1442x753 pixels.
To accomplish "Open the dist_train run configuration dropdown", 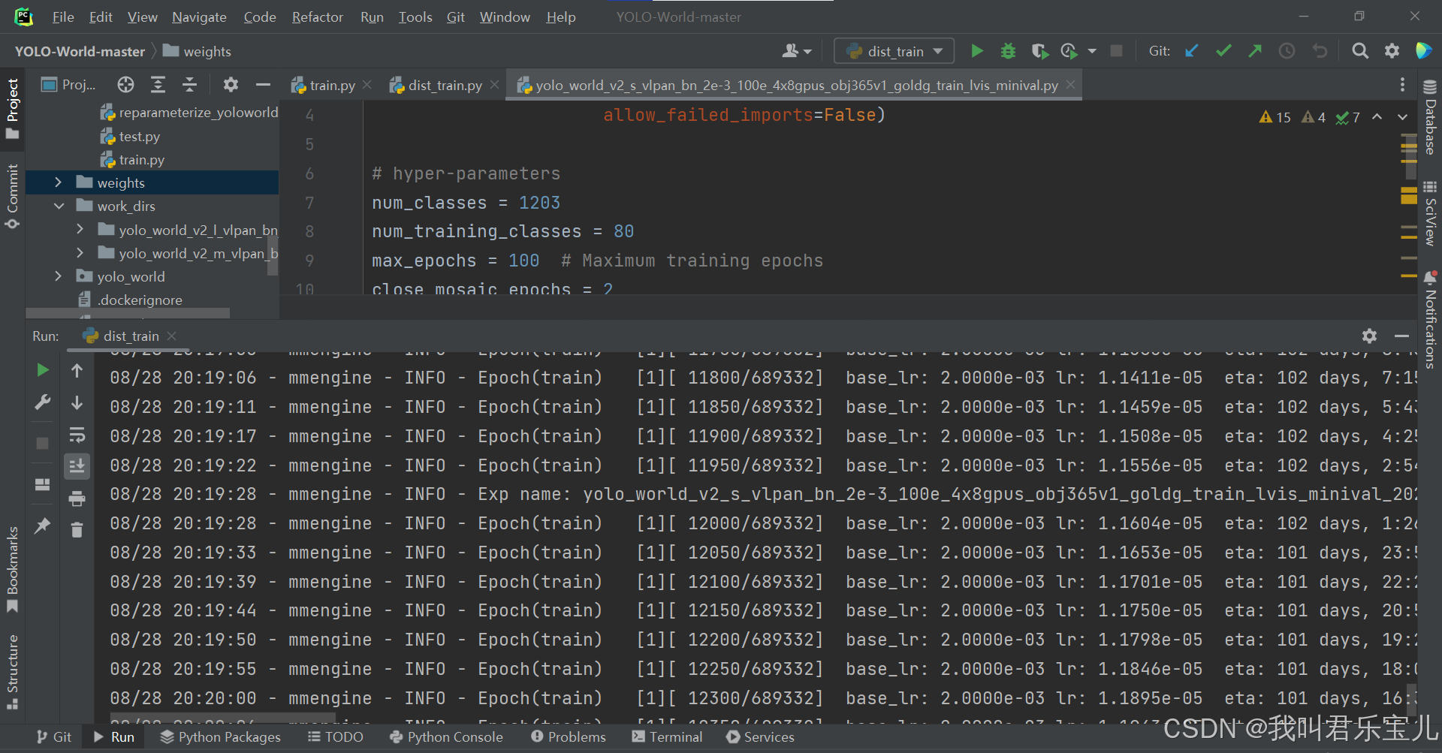I will [894, 51].
